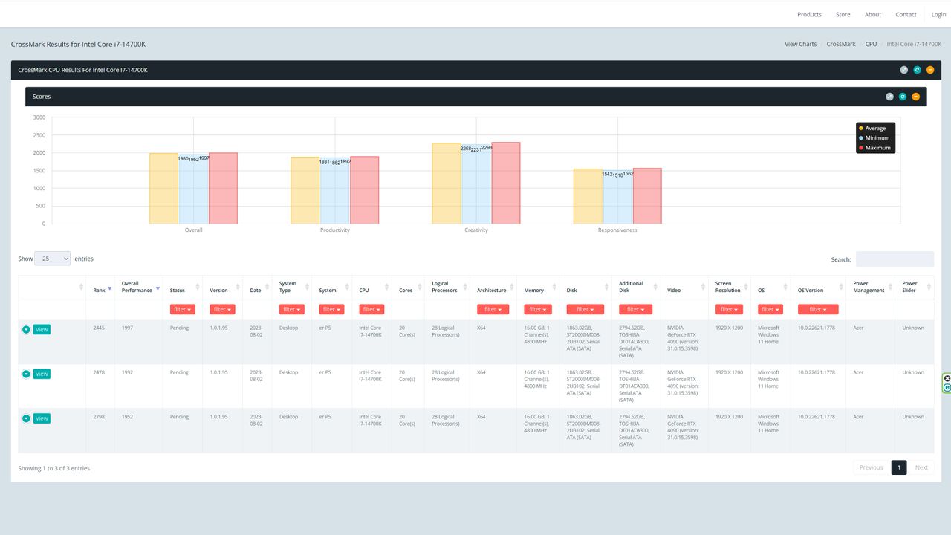This screenshot has height=535, width=951.
Task: Go to the Store page
Action: pos(843,14)
